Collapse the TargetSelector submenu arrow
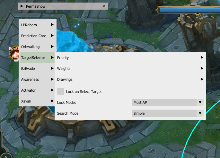The height and width of the screenshot is (158, 220). pyautogui.click(x=52, y=57)
